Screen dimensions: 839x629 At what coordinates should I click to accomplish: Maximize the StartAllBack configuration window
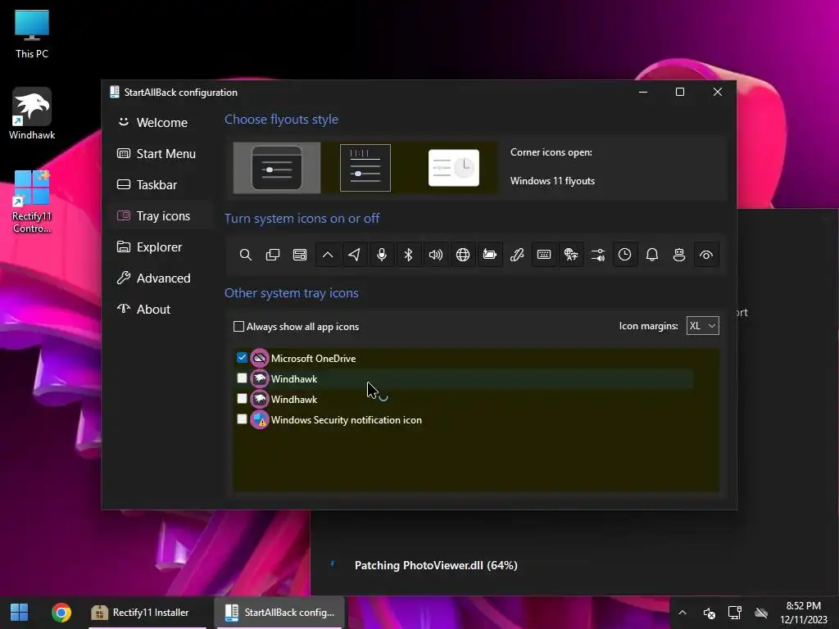[x=679, y=92]
